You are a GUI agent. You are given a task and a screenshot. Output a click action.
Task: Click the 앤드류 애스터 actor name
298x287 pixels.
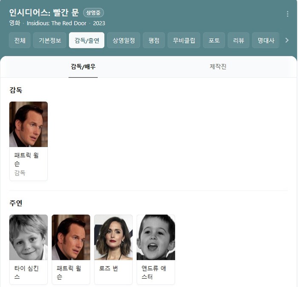(154, 272)
